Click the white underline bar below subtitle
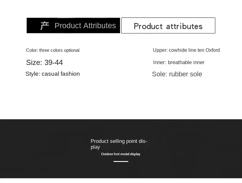The image size is (242, 183). point(121,161)
